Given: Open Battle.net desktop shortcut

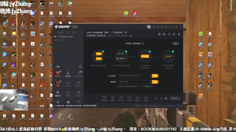Looking at the screenshot, I should tap(201, 66).
